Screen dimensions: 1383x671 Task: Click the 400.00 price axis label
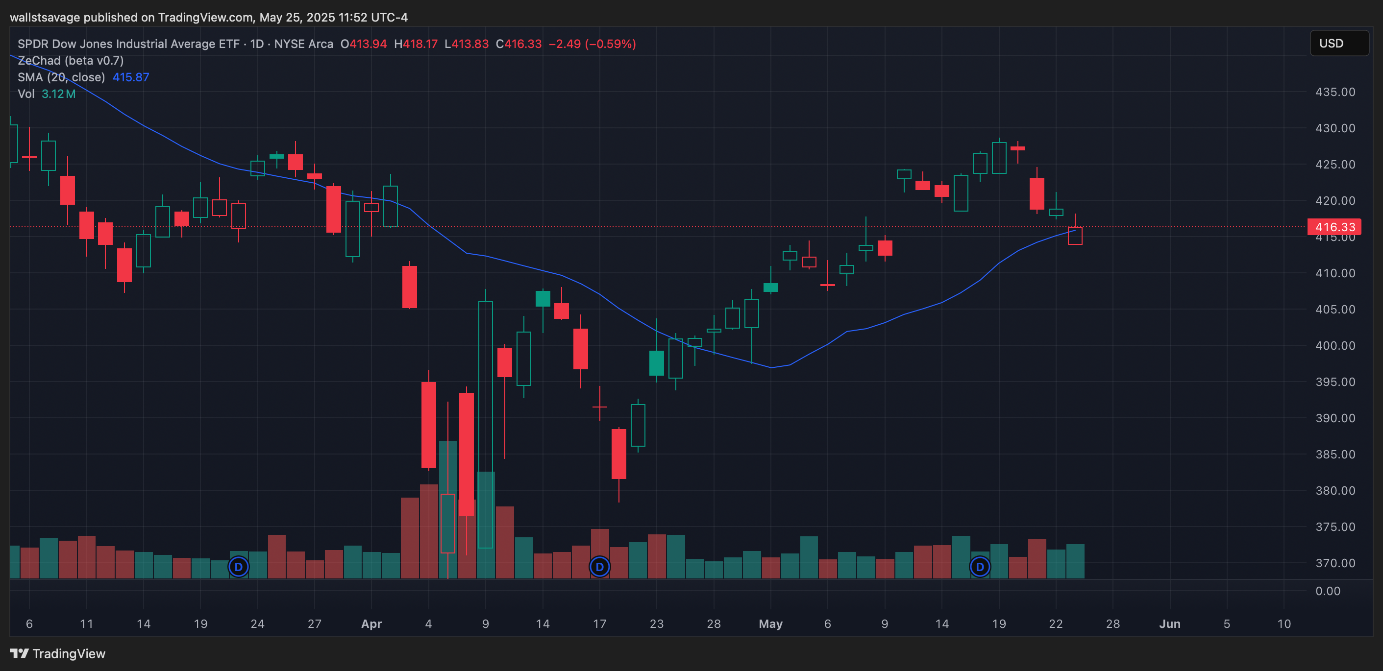click(1335, 345)
